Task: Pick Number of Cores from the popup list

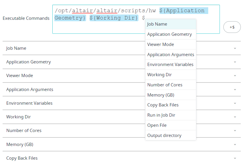Action: (170, 85)
